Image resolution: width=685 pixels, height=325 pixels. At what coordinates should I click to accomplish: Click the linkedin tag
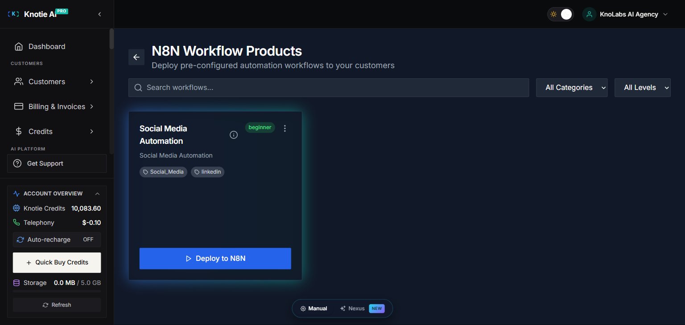point(207,172)
